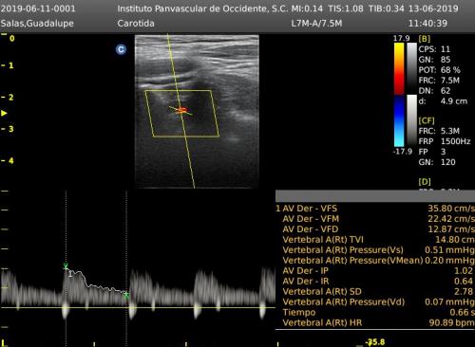Click the grayscale map bar beside B settings
This screenshot has width=475, height=347.
pyautogui.click(x=411, y=68)
